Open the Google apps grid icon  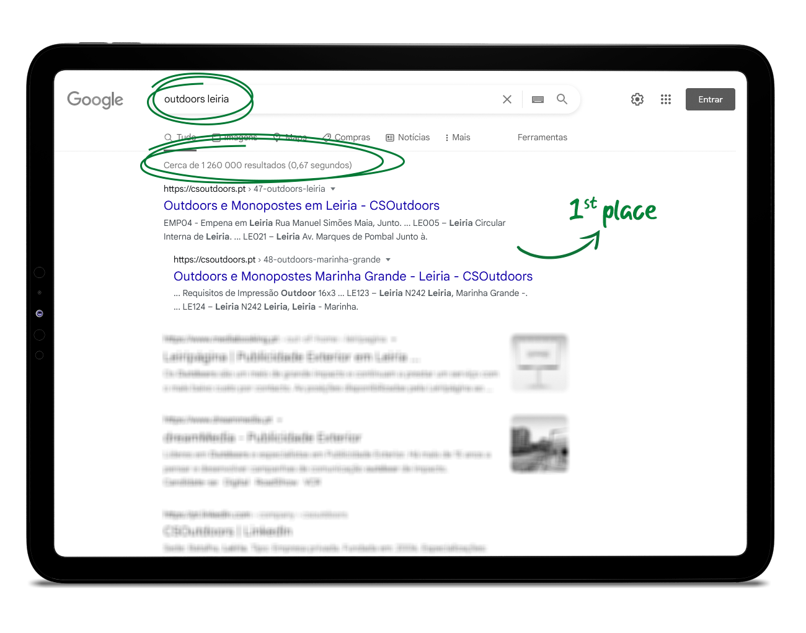point(666,99)
